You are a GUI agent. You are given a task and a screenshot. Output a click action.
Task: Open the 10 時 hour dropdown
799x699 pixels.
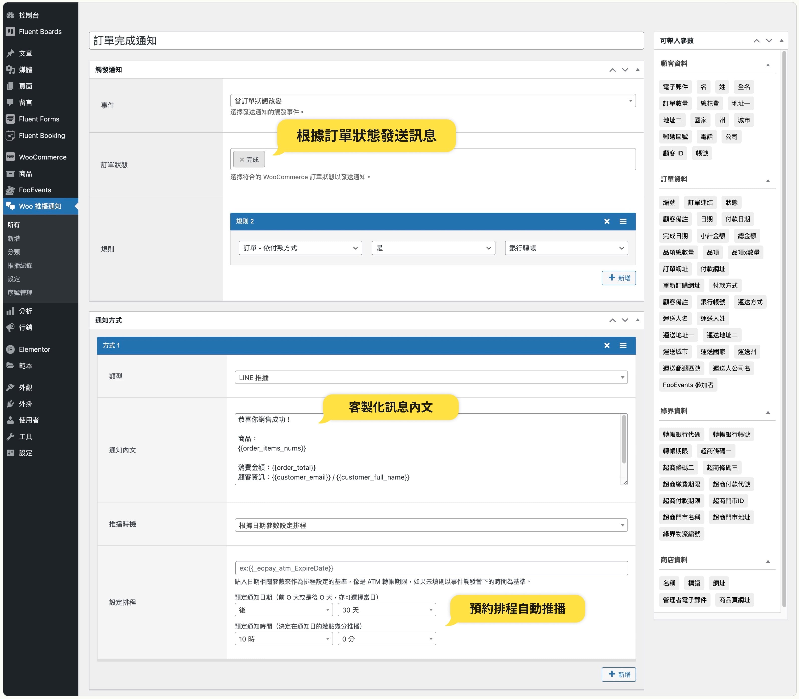pos(284,639)
